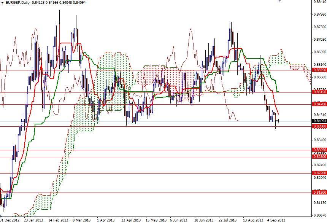The width and height of the screenshot is (327, 223).
Task: Click the 14 Feb 2013 date label
Action: click(x=58, y=220)
